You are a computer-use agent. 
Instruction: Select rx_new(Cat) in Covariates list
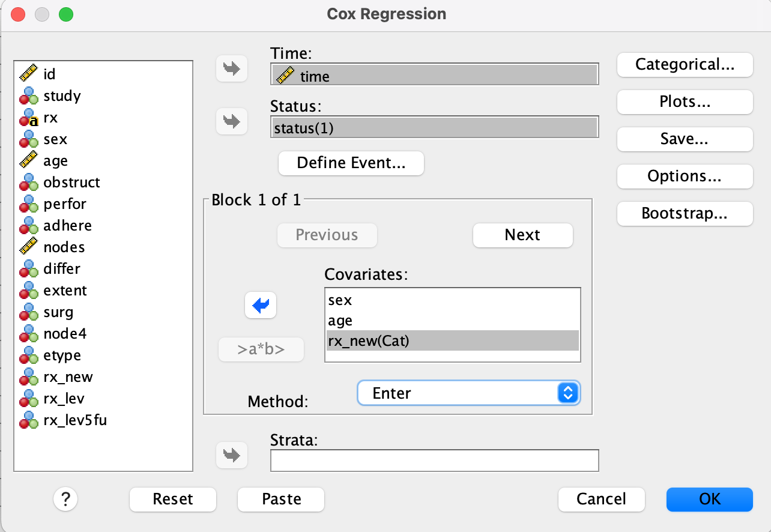[x=452, y=340]
